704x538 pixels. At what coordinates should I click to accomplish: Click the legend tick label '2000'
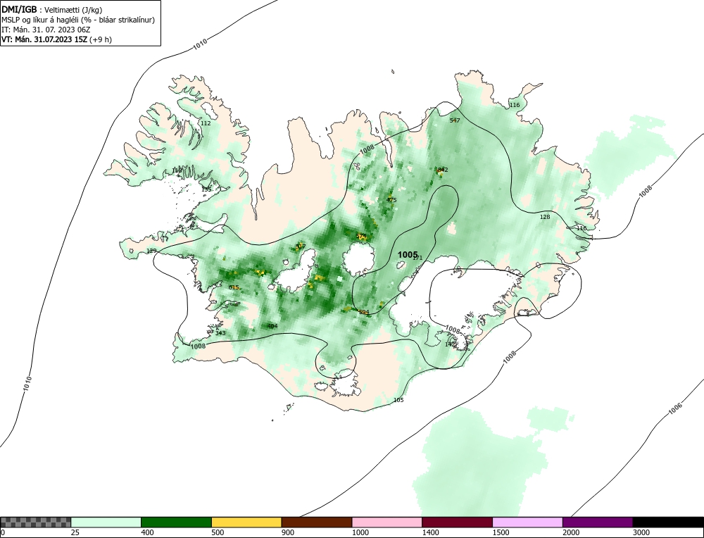tap(570, 532)
